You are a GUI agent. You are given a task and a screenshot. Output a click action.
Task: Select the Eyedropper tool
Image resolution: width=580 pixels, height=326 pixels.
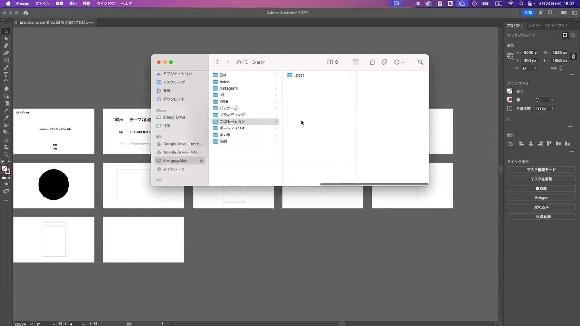coord(6,118)
